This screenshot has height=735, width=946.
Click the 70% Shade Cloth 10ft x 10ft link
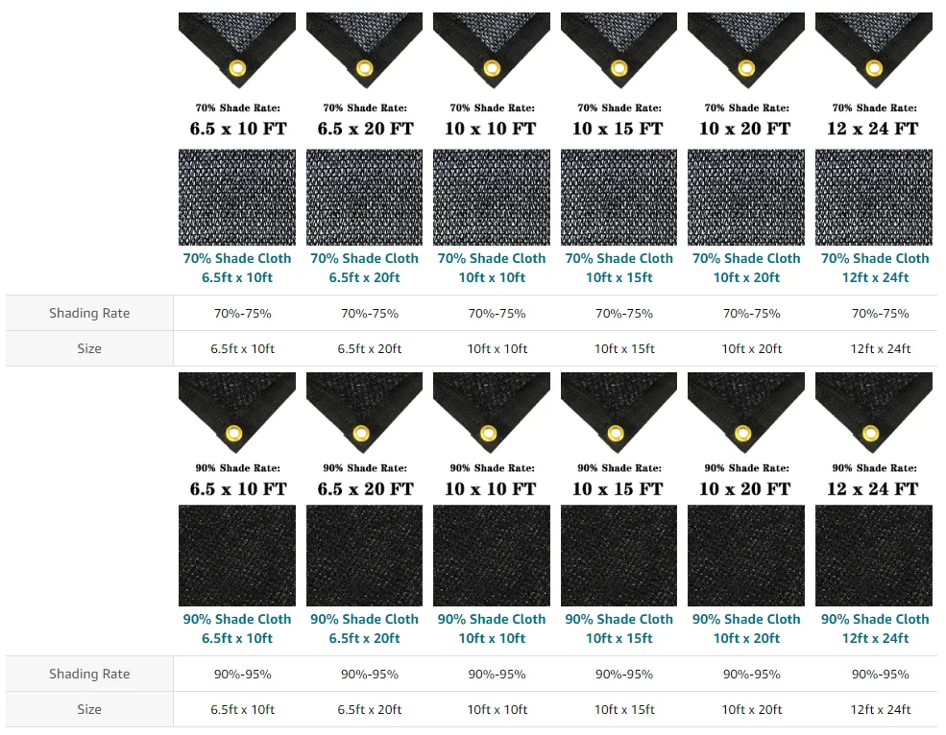(492, 268)
